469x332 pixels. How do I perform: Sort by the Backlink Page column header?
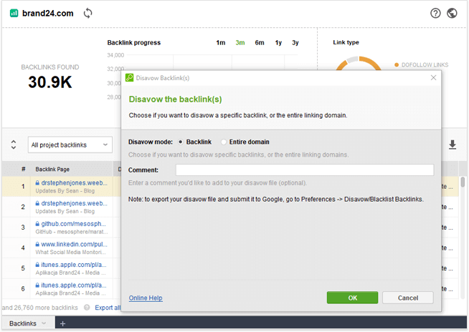point(52,170)
